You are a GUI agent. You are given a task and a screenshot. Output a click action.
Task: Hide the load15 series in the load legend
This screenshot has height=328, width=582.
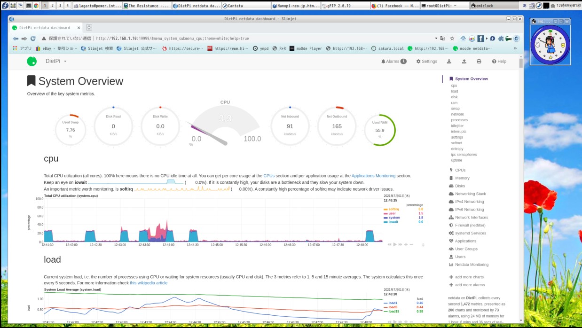click(393, 311)
